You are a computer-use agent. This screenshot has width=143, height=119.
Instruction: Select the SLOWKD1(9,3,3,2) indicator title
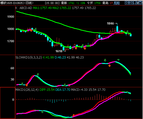click(x=29, y=57)
